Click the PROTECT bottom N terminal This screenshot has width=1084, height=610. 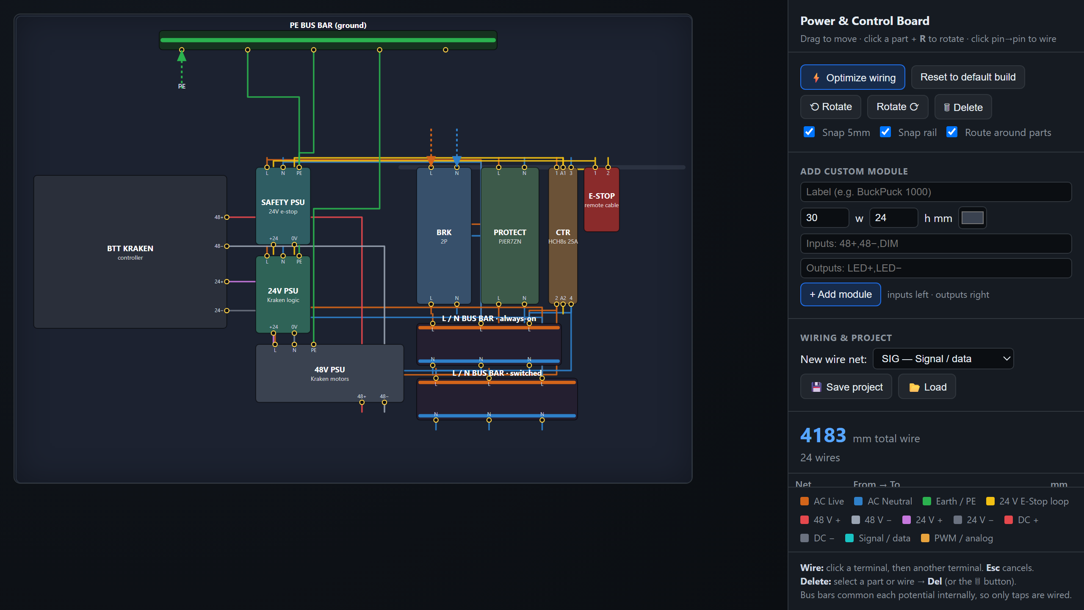click(524, 304)
